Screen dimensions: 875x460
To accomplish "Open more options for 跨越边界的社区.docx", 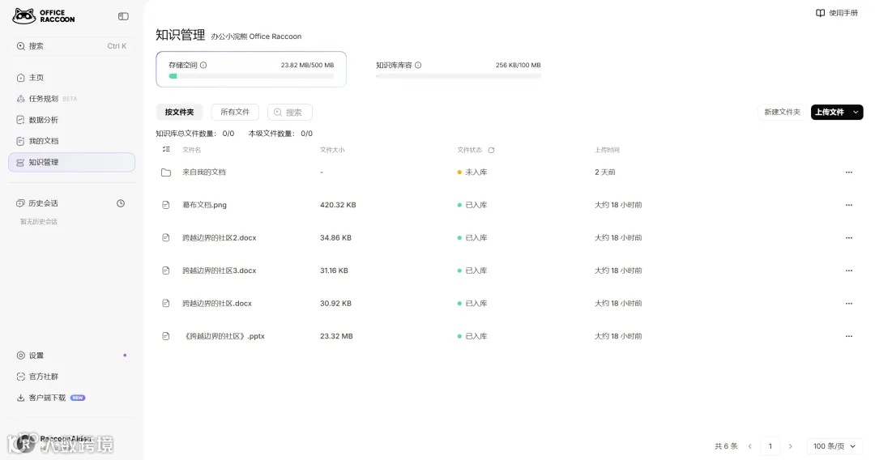I will point(849,304).
